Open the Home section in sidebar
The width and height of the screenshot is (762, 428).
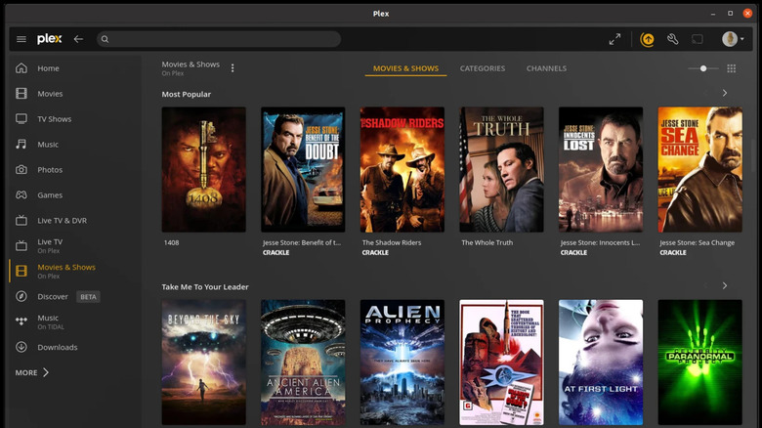pyautogui.click(x=48, y=68)
